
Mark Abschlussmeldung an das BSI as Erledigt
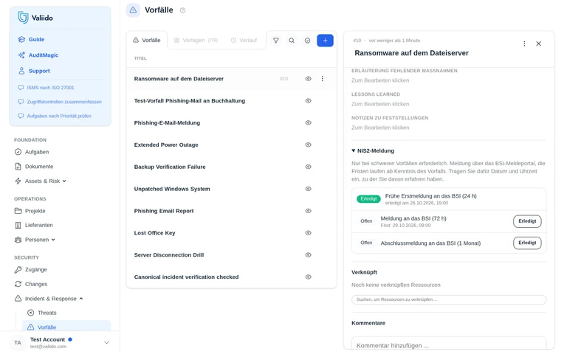pos(527,243)
